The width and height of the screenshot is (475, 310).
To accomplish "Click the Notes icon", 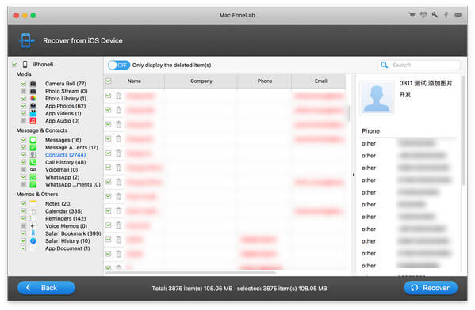I will 33,204.
